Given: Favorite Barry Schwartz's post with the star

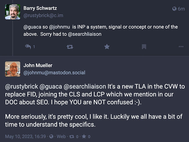Looking at the screenshot, I should click(x=107, y=47).
